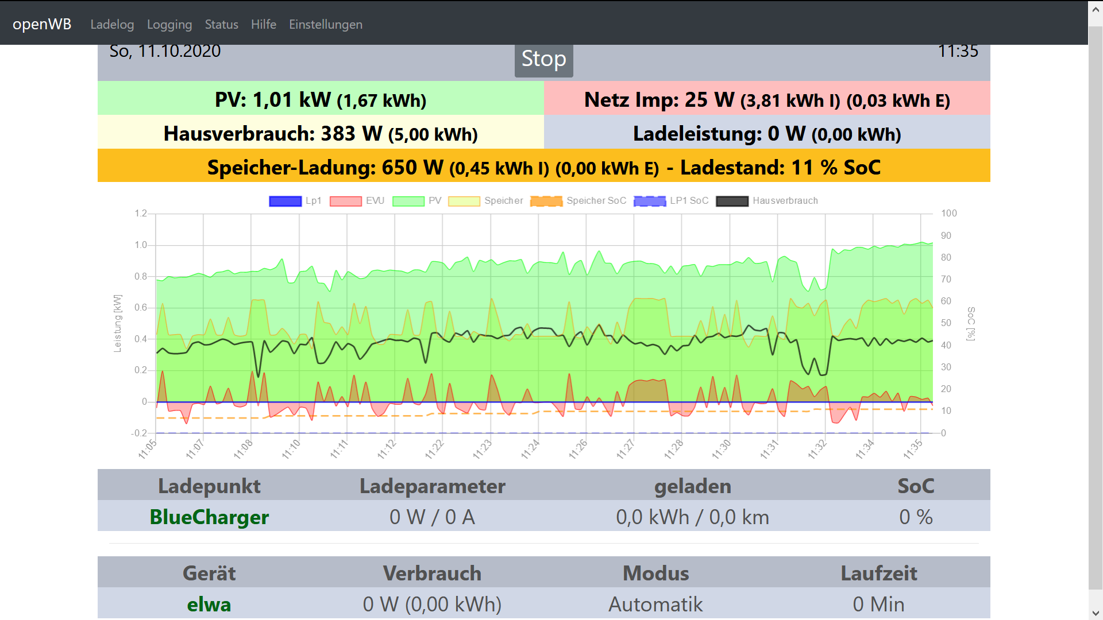1103x620 pixels.
Task: Click the elwa device name
Action: tap(209, 604)
